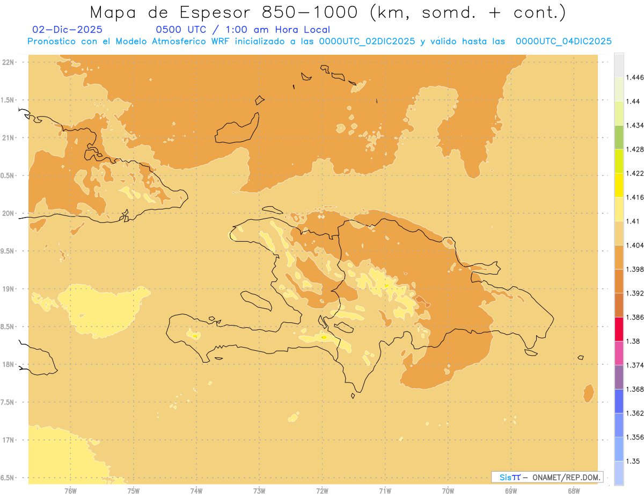This screenshot has height=498, width=644.
Task: Click the colorbar value "1.386"
Action: click(634, 317)
